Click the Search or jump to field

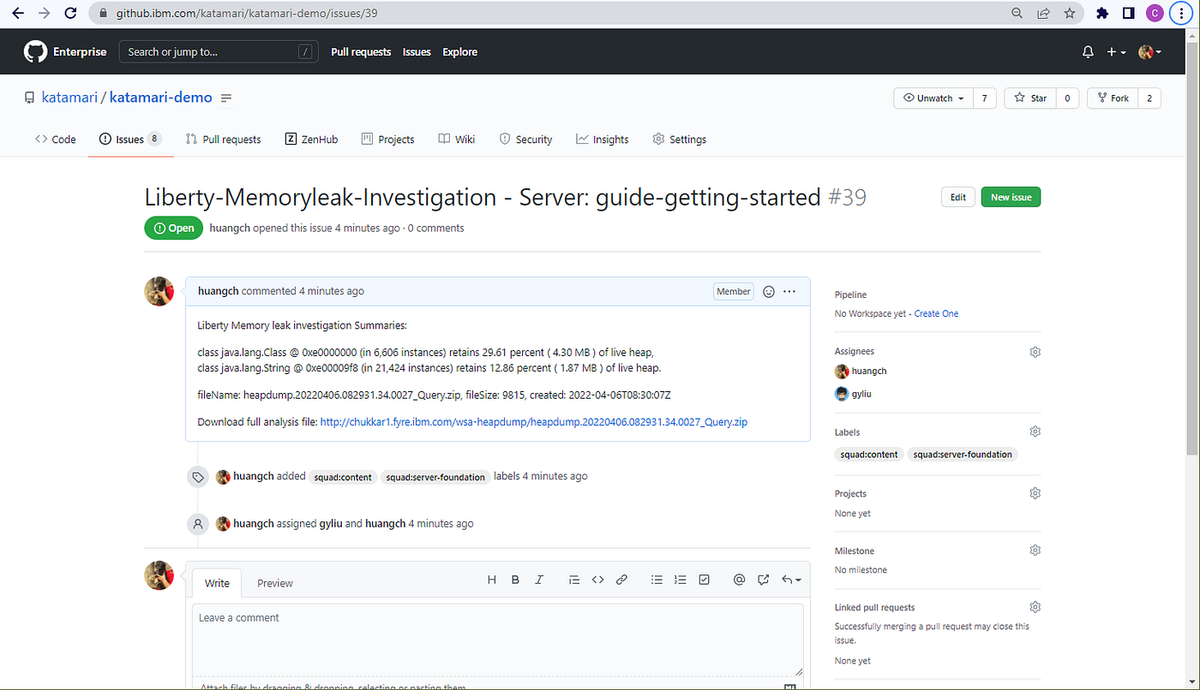pyautogui.click(x=218, y=52)
